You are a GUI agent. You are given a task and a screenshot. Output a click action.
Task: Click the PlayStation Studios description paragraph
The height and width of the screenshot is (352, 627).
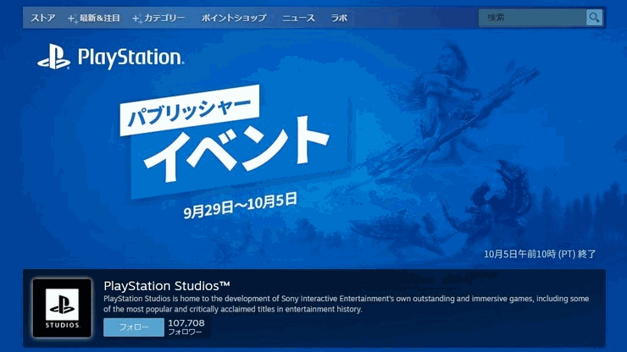[346, 304]
